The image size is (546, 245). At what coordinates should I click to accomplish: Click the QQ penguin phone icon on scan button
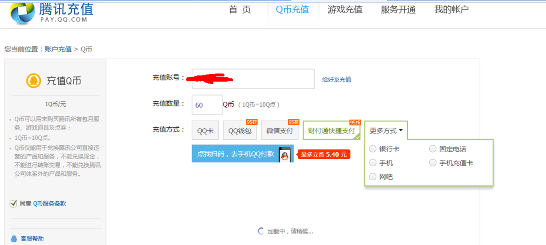coord(285,154)
